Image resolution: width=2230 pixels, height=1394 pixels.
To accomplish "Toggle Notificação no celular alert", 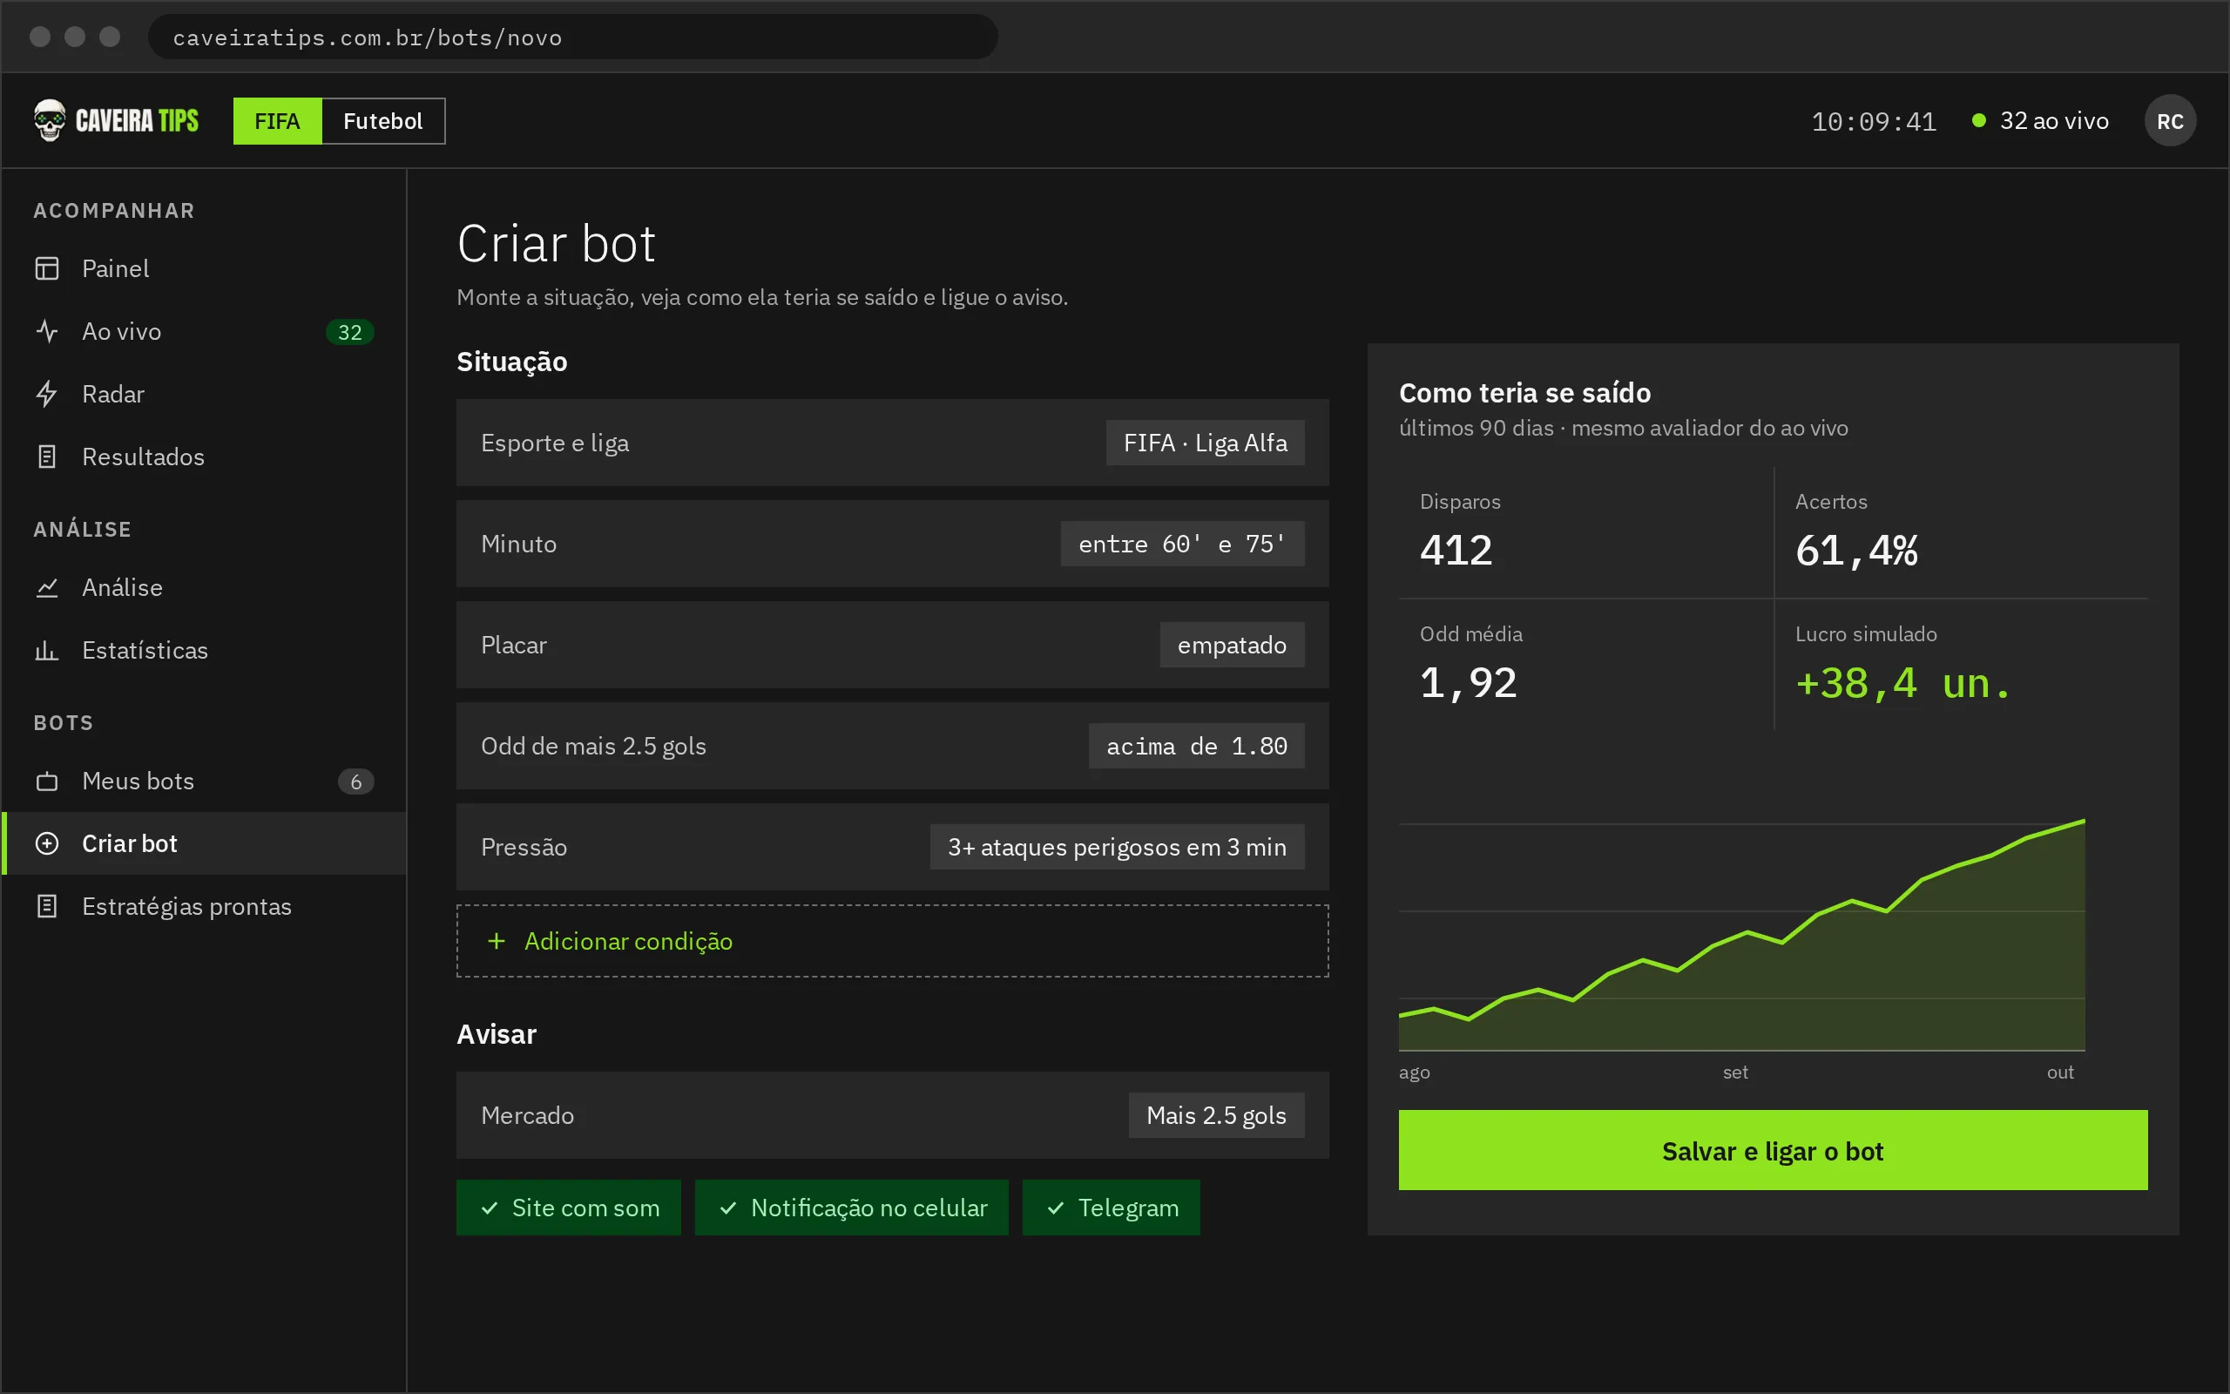I will 851,1207.
